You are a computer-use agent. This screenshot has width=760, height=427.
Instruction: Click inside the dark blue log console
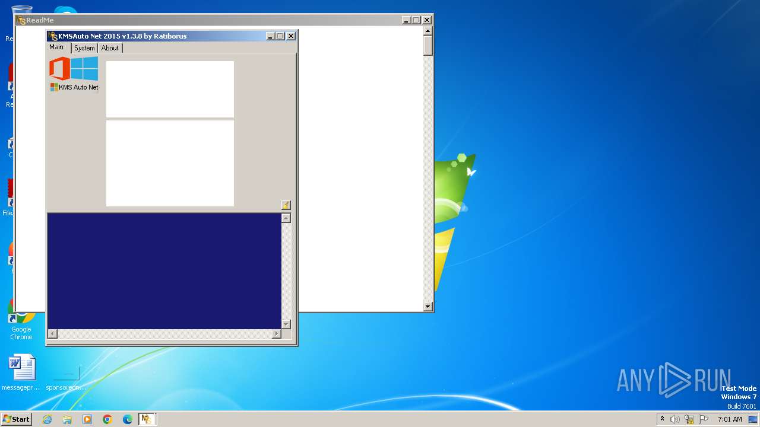pyautogui.click(x=164, y=271)
